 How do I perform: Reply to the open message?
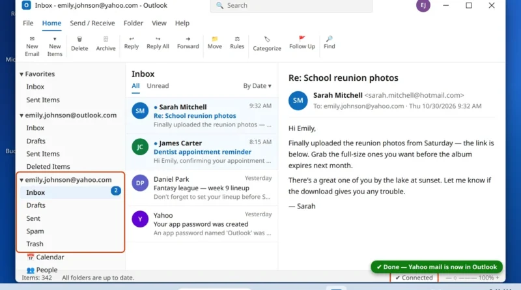[132, 43]
